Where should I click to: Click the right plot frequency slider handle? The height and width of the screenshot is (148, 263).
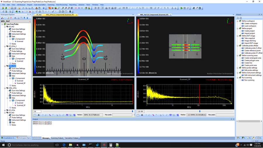coord(200,111)
